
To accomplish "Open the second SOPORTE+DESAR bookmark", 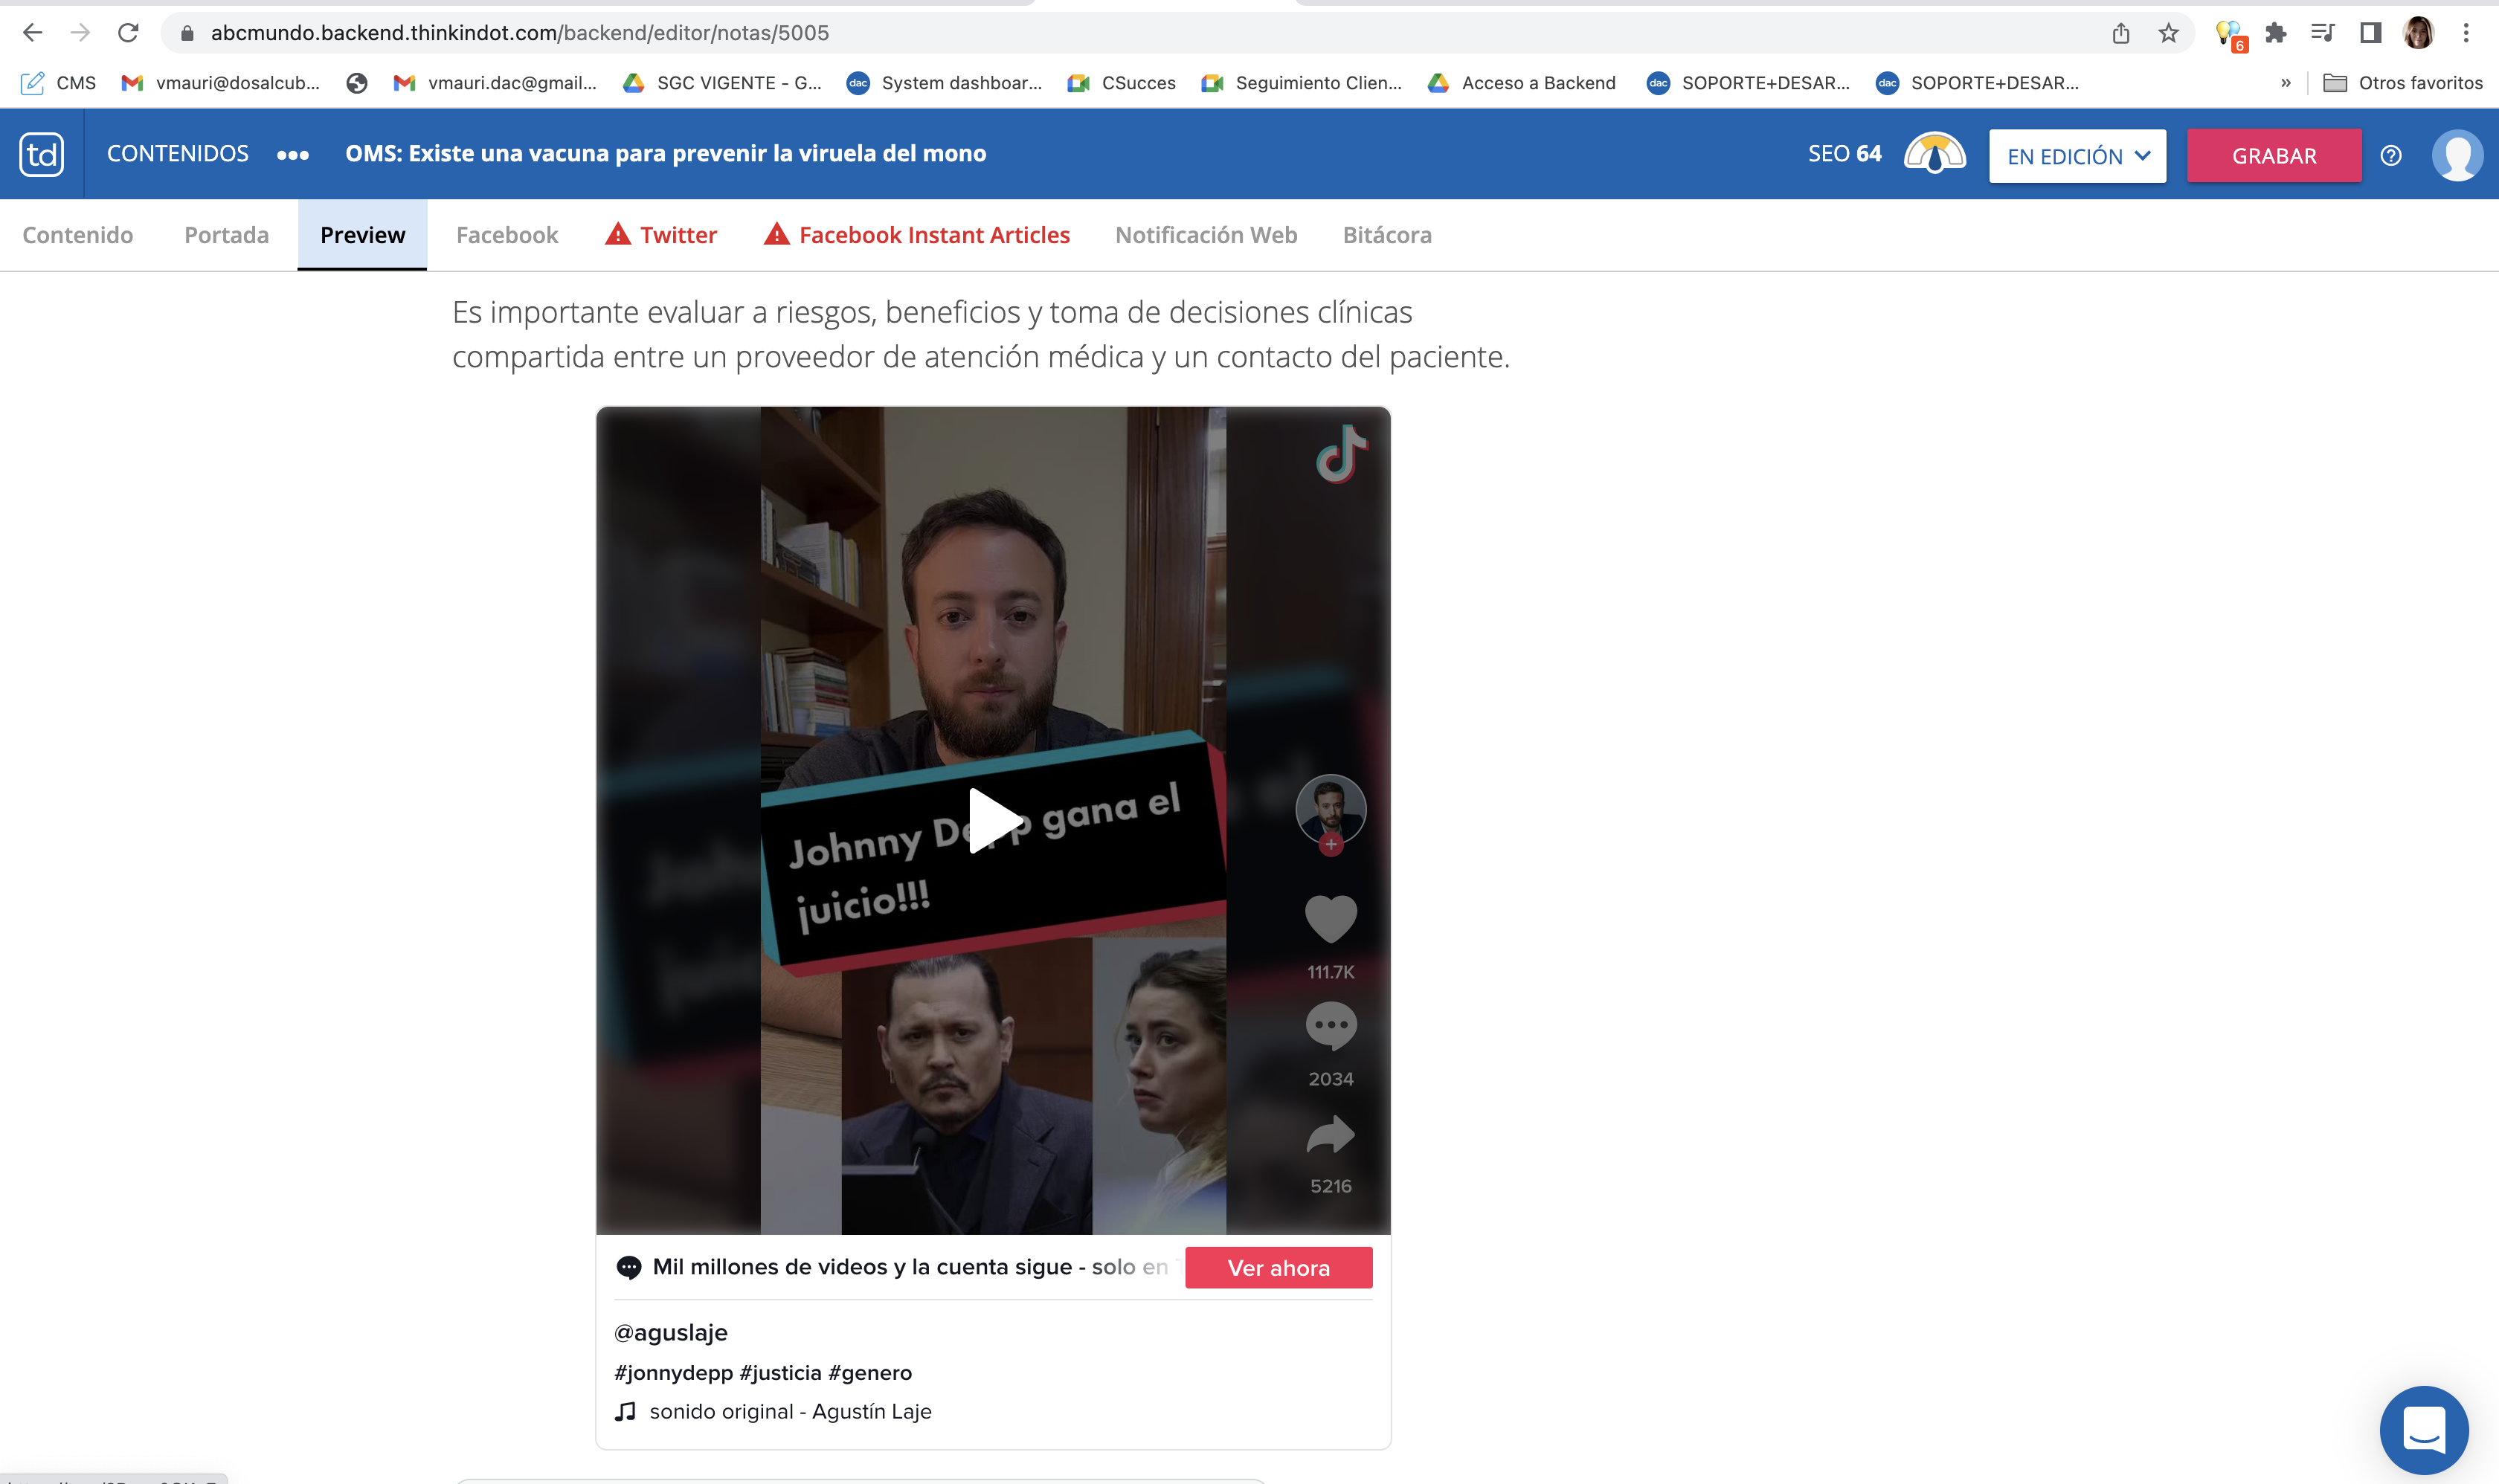I will 1978,83.
